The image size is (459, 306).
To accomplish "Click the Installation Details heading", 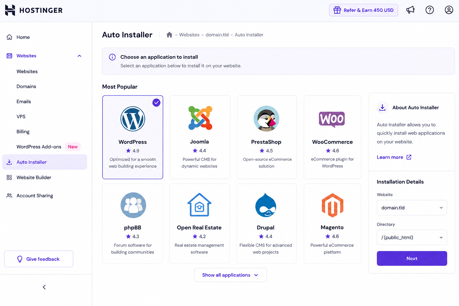I will pos(400,182).
